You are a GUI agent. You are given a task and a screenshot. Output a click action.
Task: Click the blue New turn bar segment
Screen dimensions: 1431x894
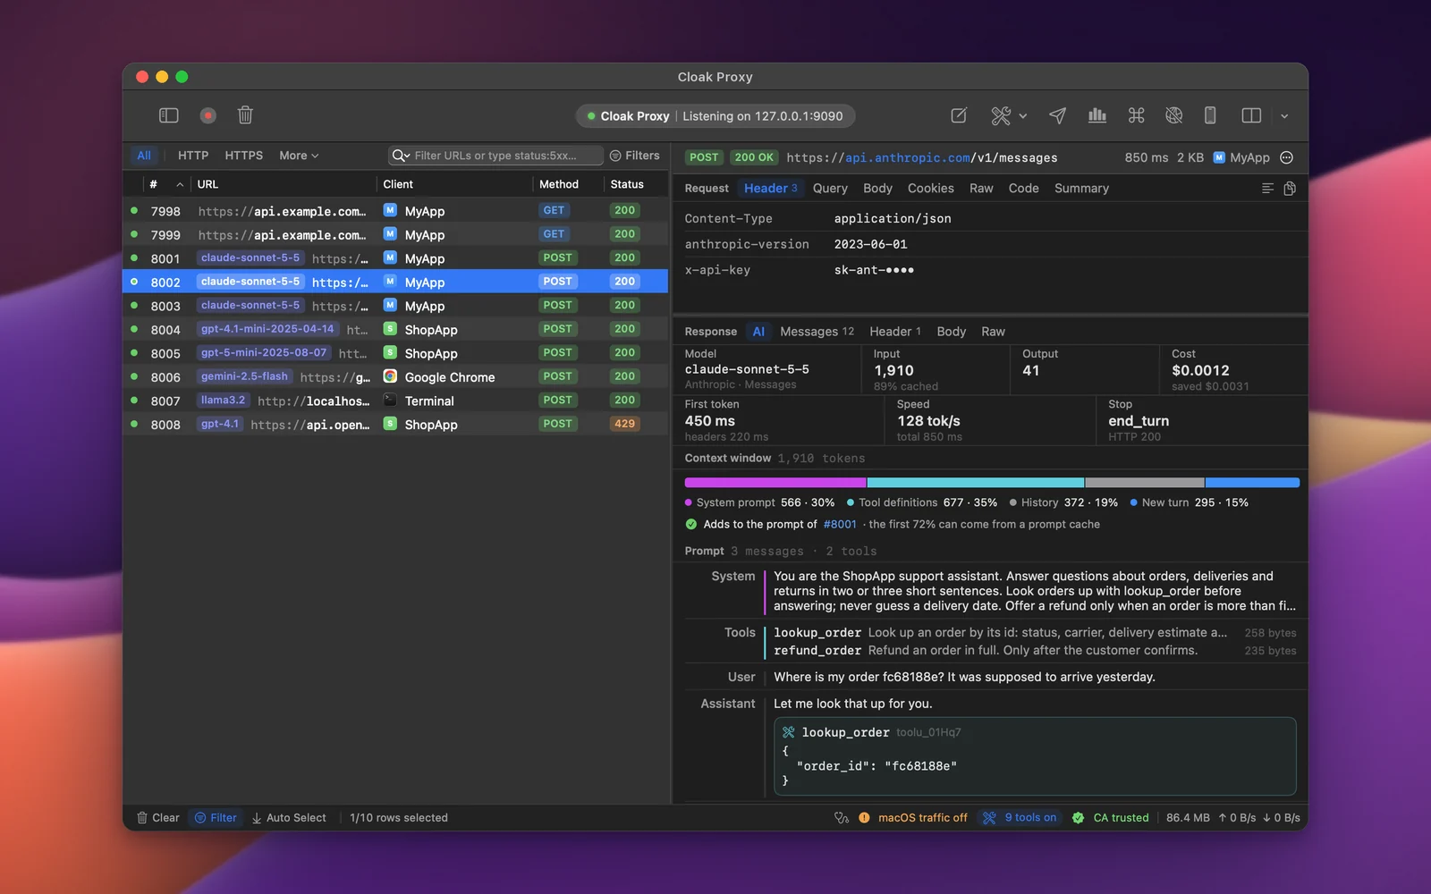[1252, 483]
